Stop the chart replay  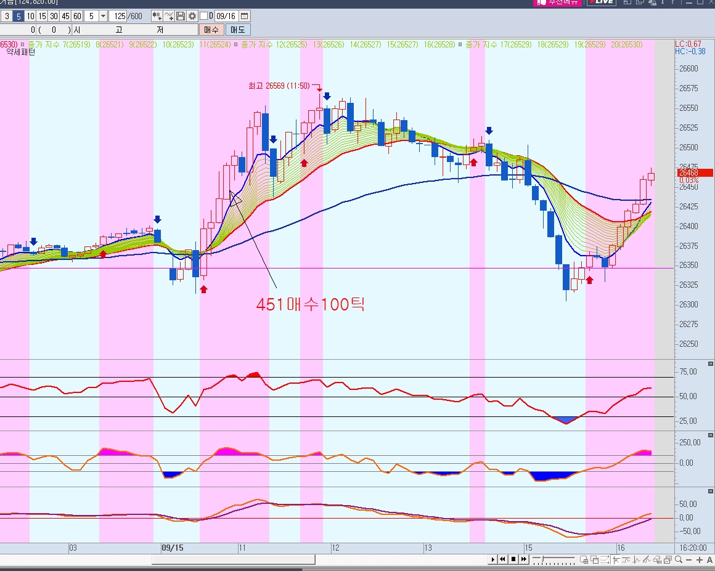[513, 559]
